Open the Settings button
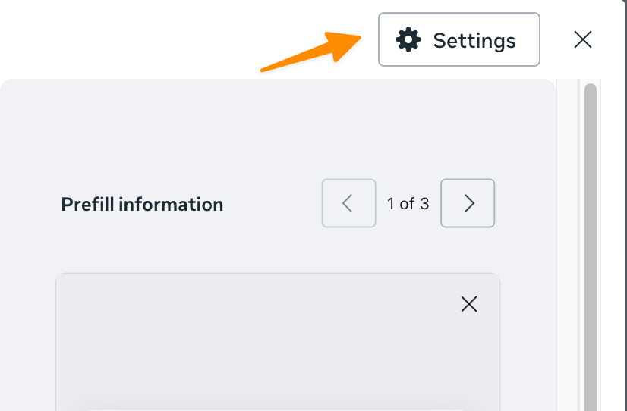The width and height of the screenshot is (627, 411). click(458, 39)
